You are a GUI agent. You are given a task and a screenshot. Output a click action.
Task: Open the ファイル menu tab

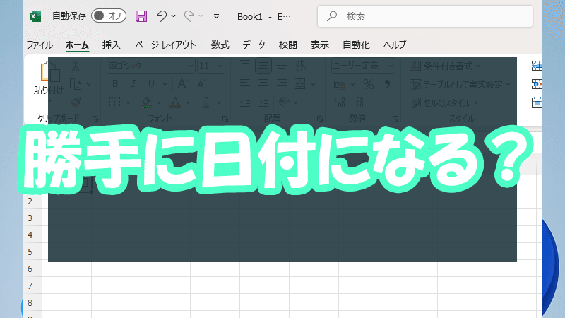tap(40, 45)
